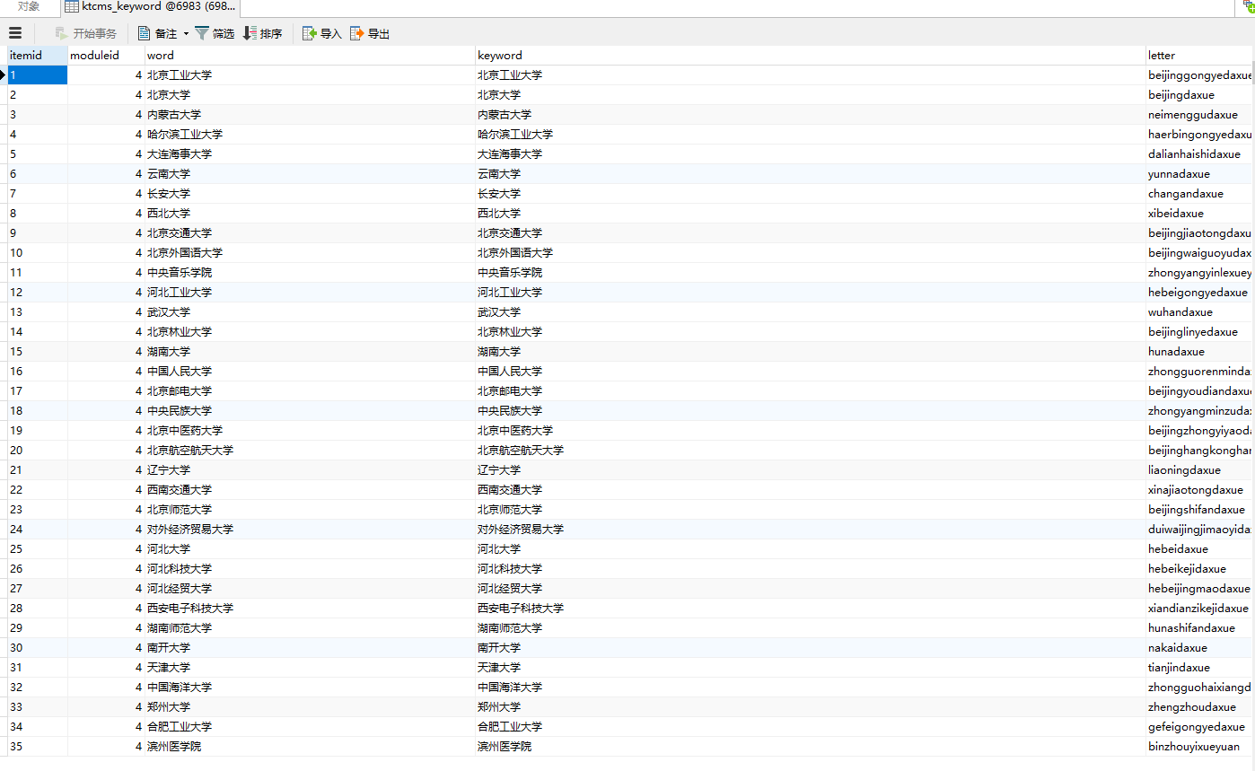Select the keyword cell 西北大学
This screenshot has width=1255, height=771.
pyautogui.click(x=811, y=214)
